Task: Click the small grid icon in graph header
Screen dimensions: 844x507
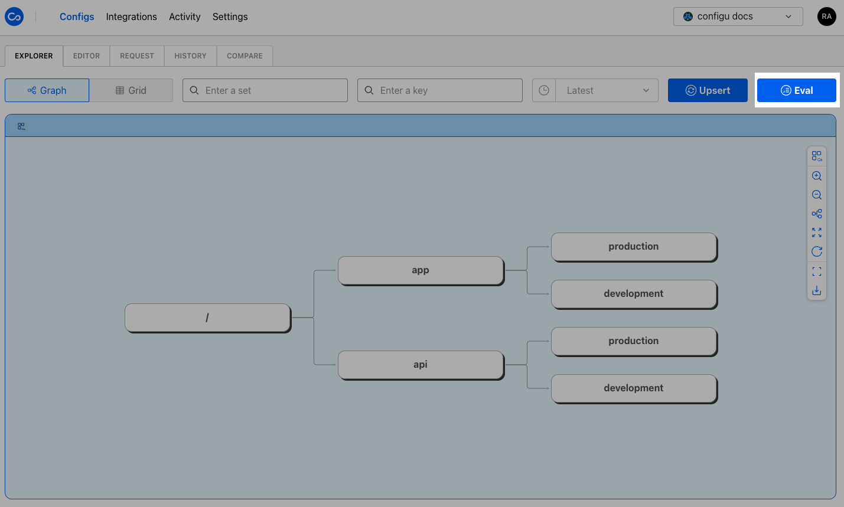Action: [x=21, y=126]
